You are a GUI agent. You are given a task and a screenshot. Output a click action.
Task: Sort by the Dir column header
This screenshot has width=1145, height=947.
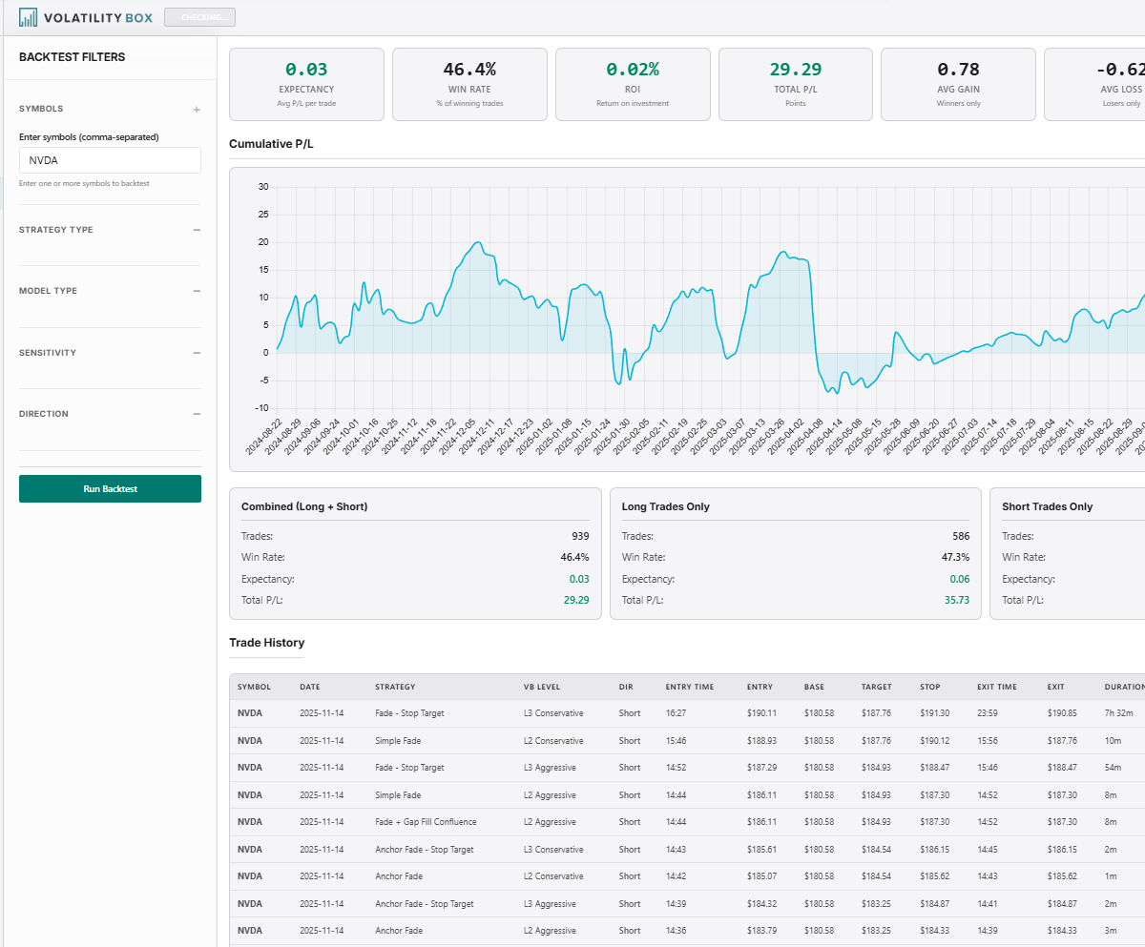click(625, 687)
